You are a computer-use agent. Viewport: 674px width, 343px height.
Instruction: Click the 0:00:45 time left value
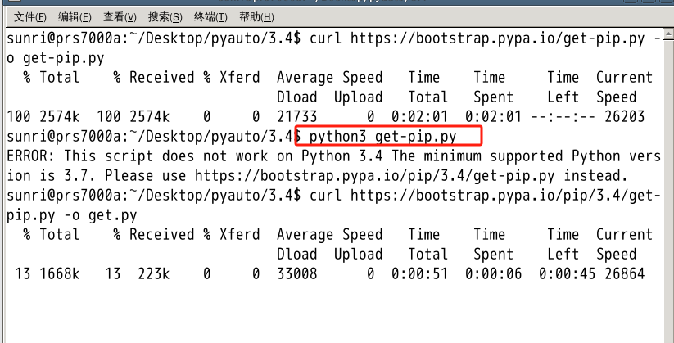coord(563,273)
